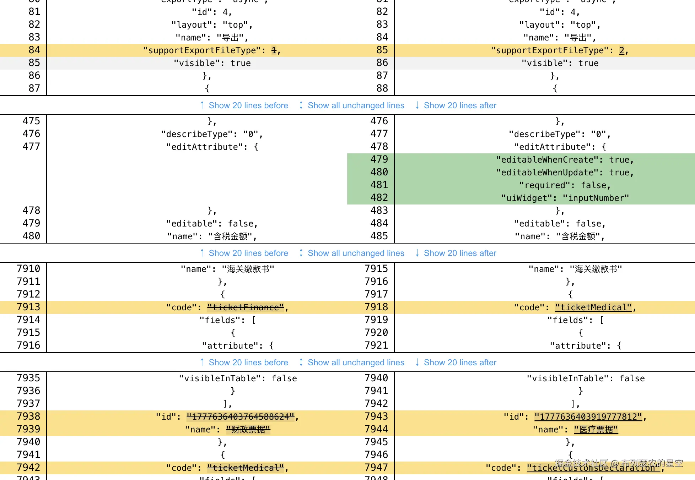
Task: Show 20 lines before line 7935
Action: [248, 362]
